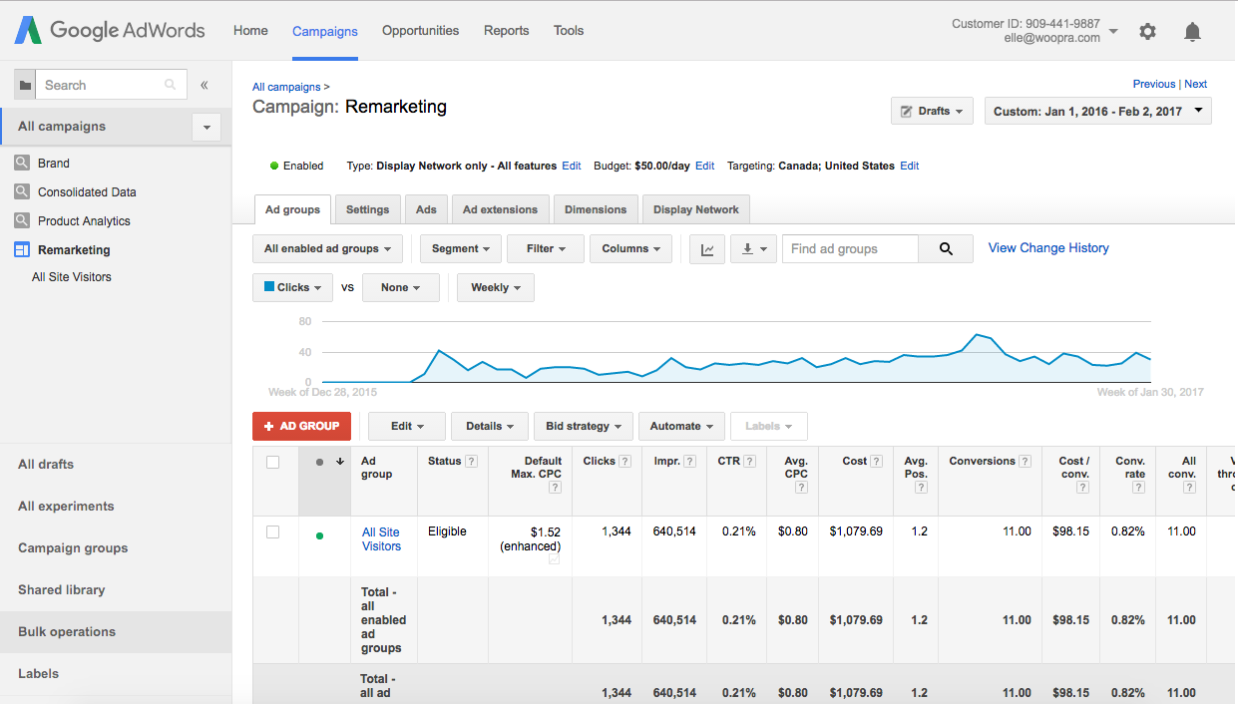The width and height of the screenshot is (1238, 704).
Task: Click View Change History link
Action: (1048, 248)
